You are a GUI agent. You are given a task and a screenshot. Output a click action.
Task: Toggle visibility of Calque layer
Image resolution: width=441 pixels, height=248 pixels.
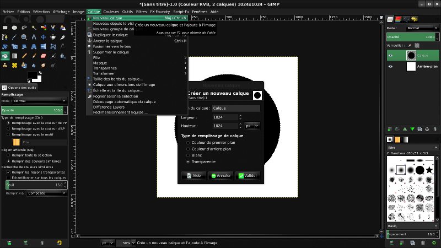click(390, 56)
